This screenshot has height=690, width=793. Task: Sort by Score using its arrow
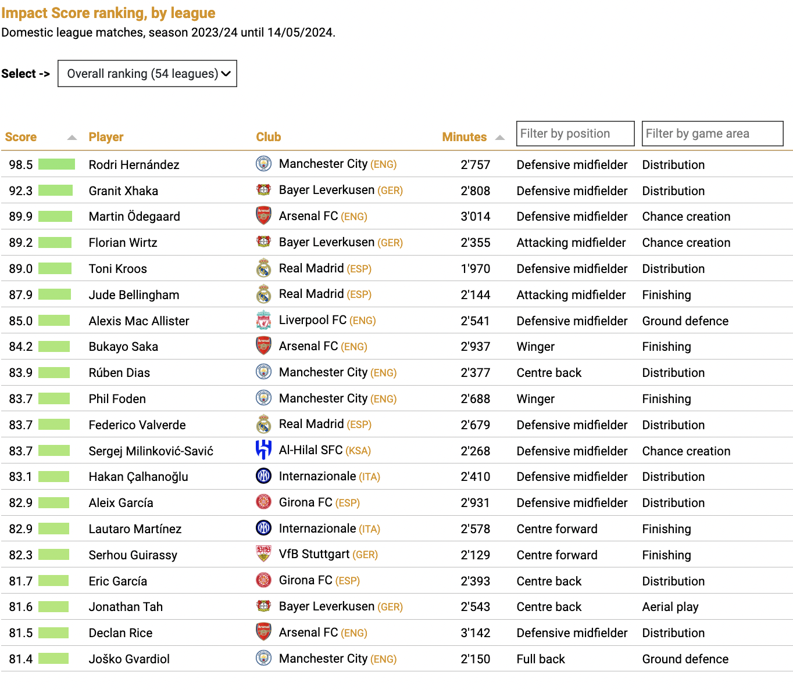(72, 138)
